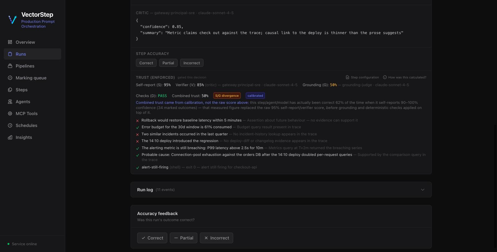Viewport: 497px width, 252px height.
Task: Expand the Run log chevron
Action: [x=423, y=190]
